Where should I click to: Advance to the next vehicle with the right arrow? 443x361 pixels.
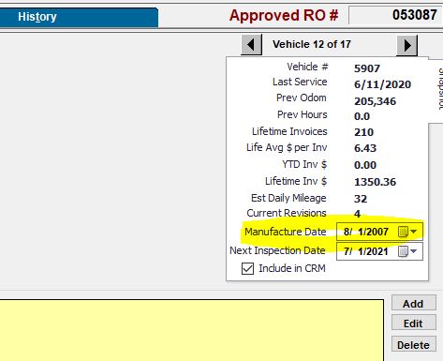[406, 46]
